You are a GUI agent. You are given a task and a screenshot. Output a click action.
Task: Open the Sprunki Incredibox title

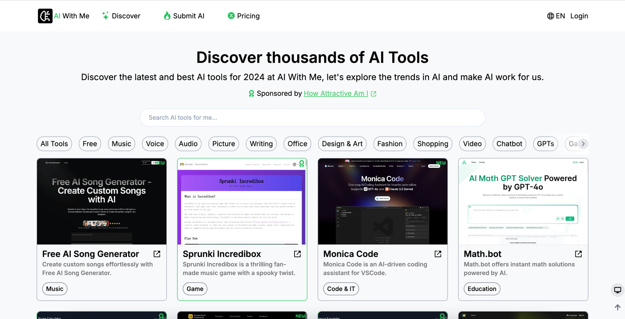coord(222,254)
